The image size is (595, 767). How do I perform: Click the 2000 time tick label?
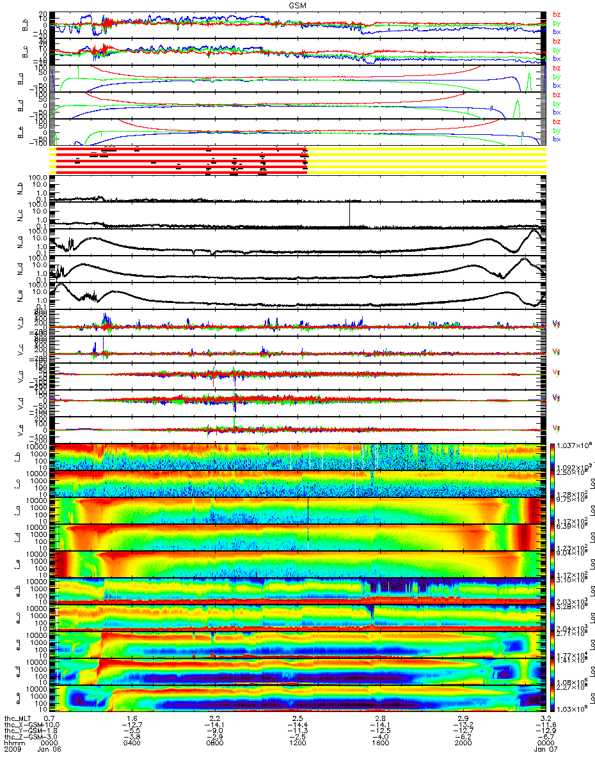point(462,743)
